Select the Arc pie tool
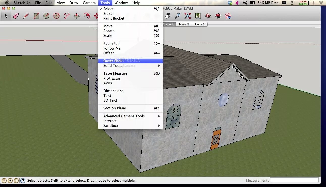This screenshot has height=187, width=326. pos(66,16)
